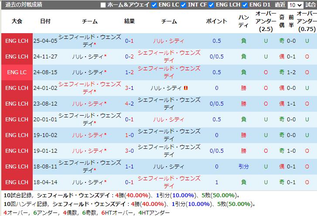This screenshot has height=216, width=317.
Task: Click red card icon beside ハル・シティ
Action: click(186, 88)
